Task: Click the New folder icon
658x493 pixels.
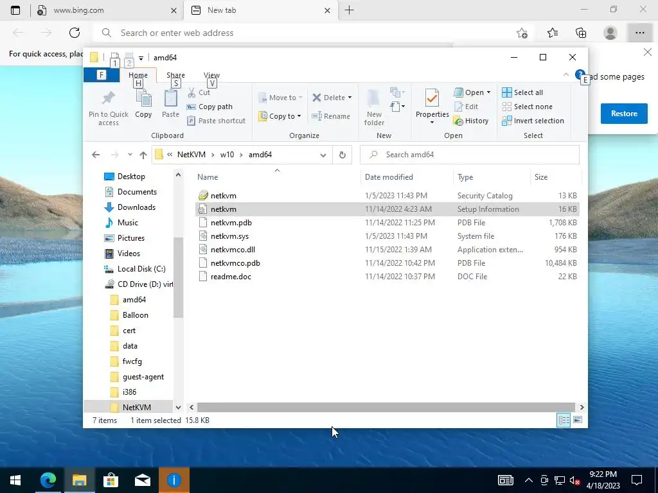Action: 373,98
